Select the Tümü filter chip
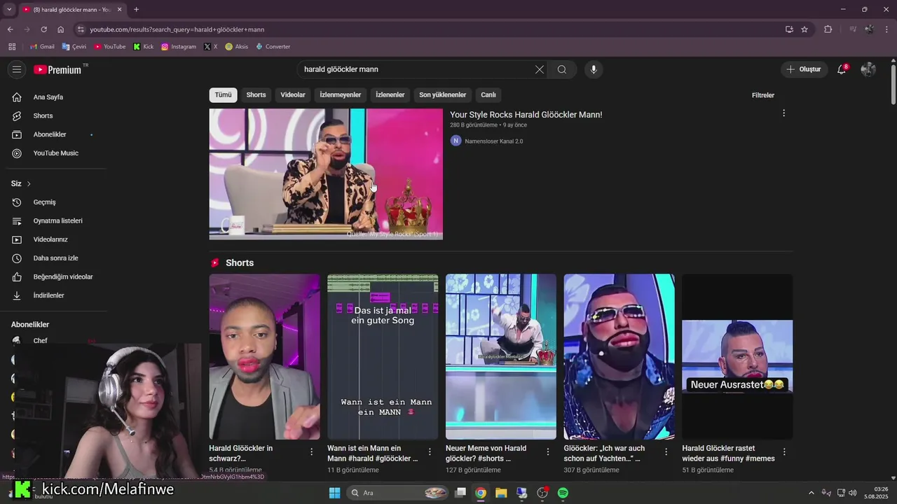 coord(223,94)
